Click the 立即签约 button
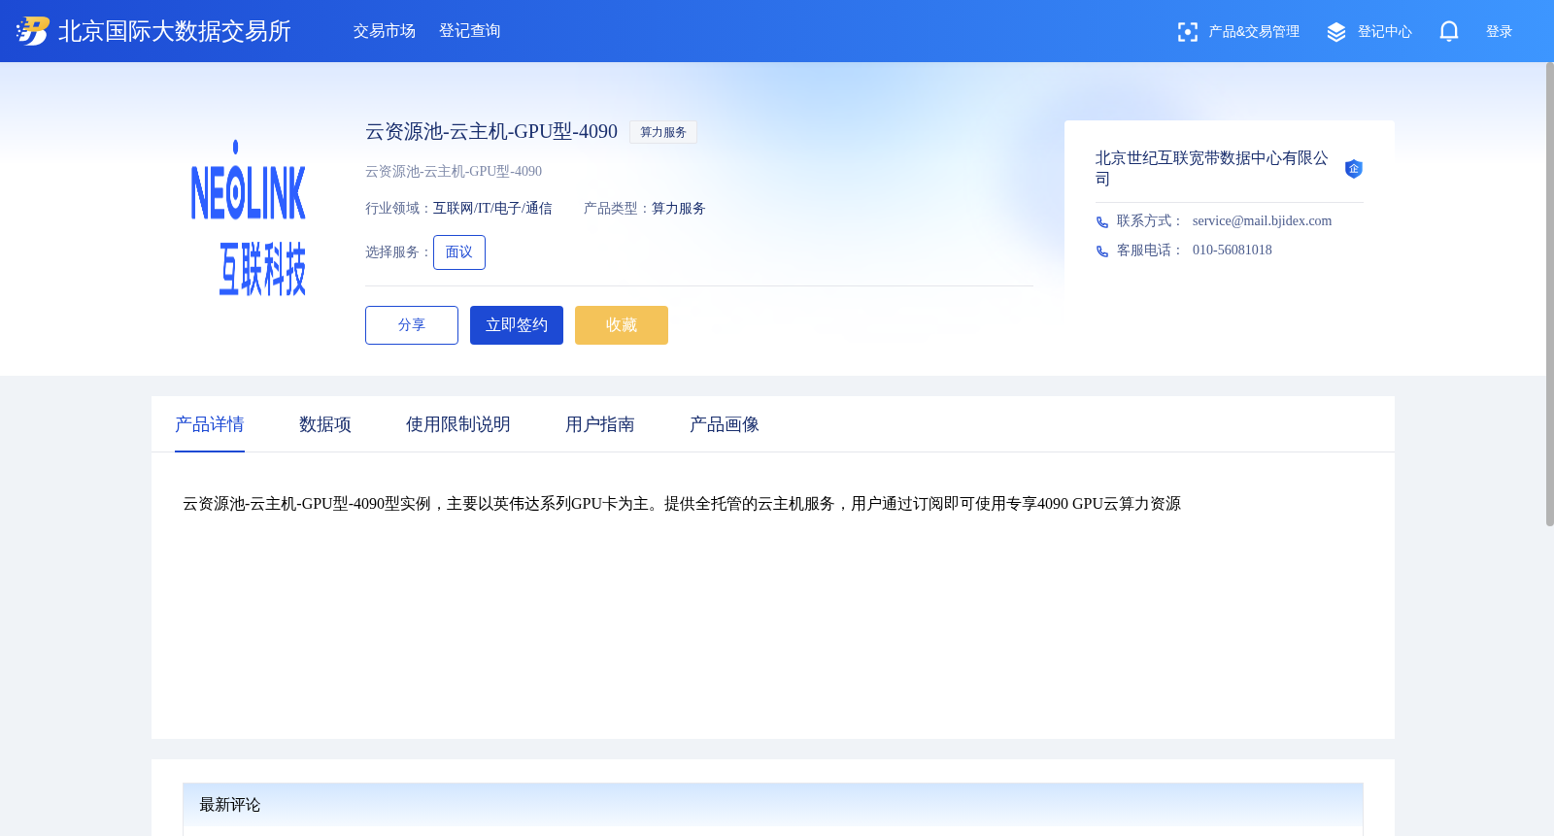This screenshot has height=836, width=1554. tap(517, 325)
